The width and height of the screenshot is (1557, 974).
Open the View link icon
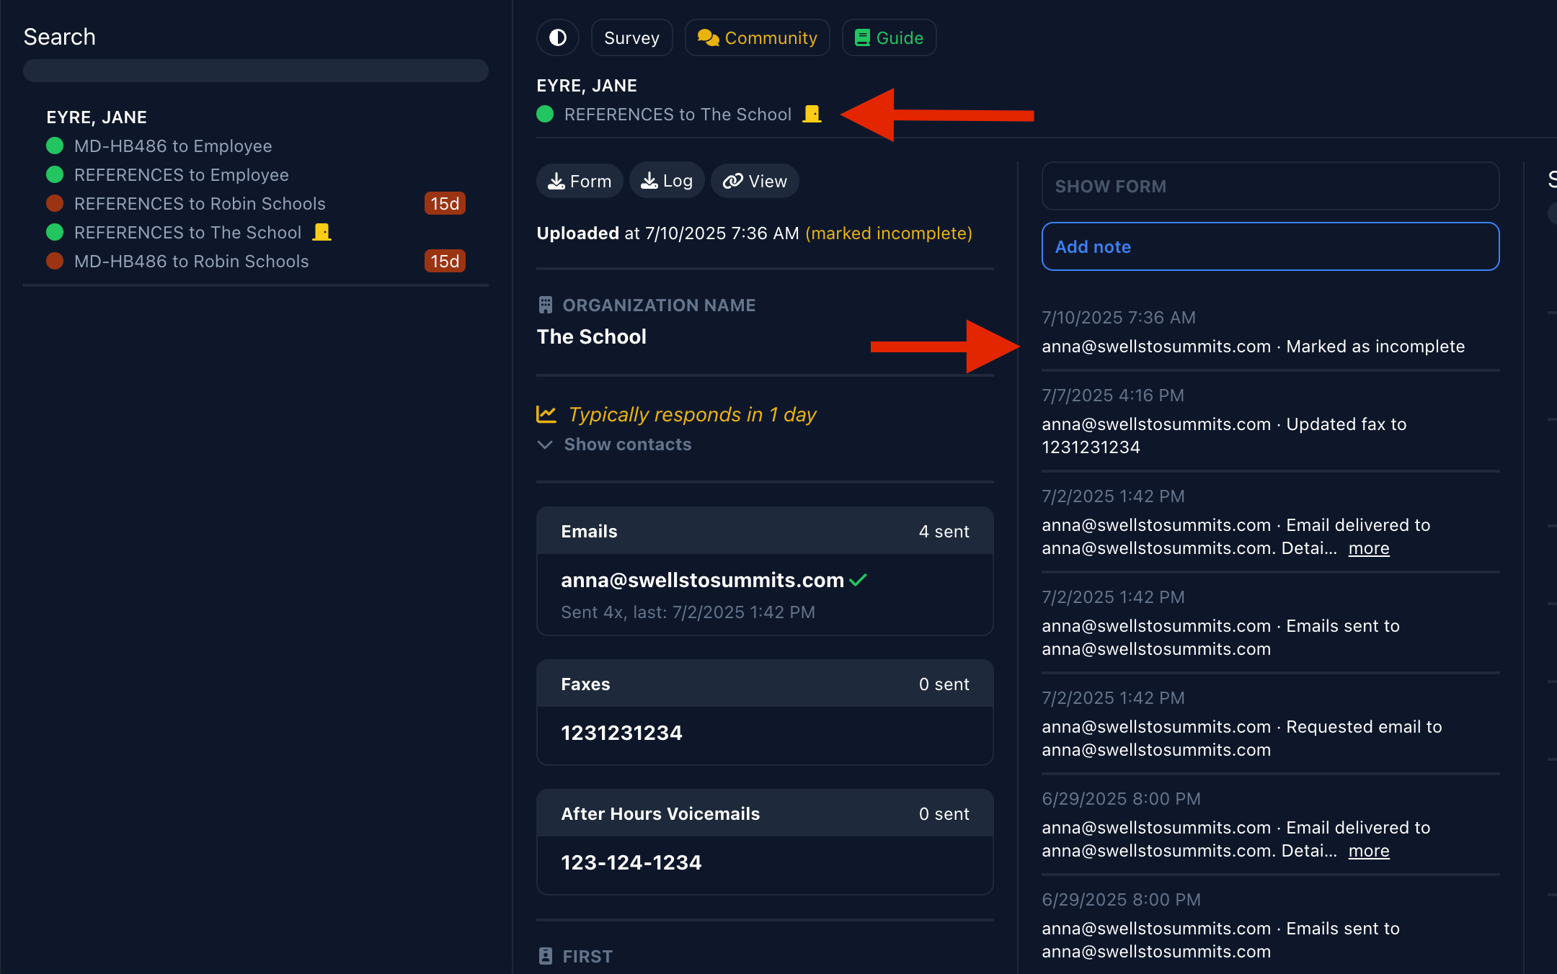(x=755, y=181)
